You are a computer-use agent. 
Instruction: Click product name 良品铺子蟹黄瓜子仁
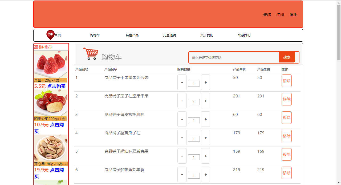pyautogui.click(x=122, y=133)
